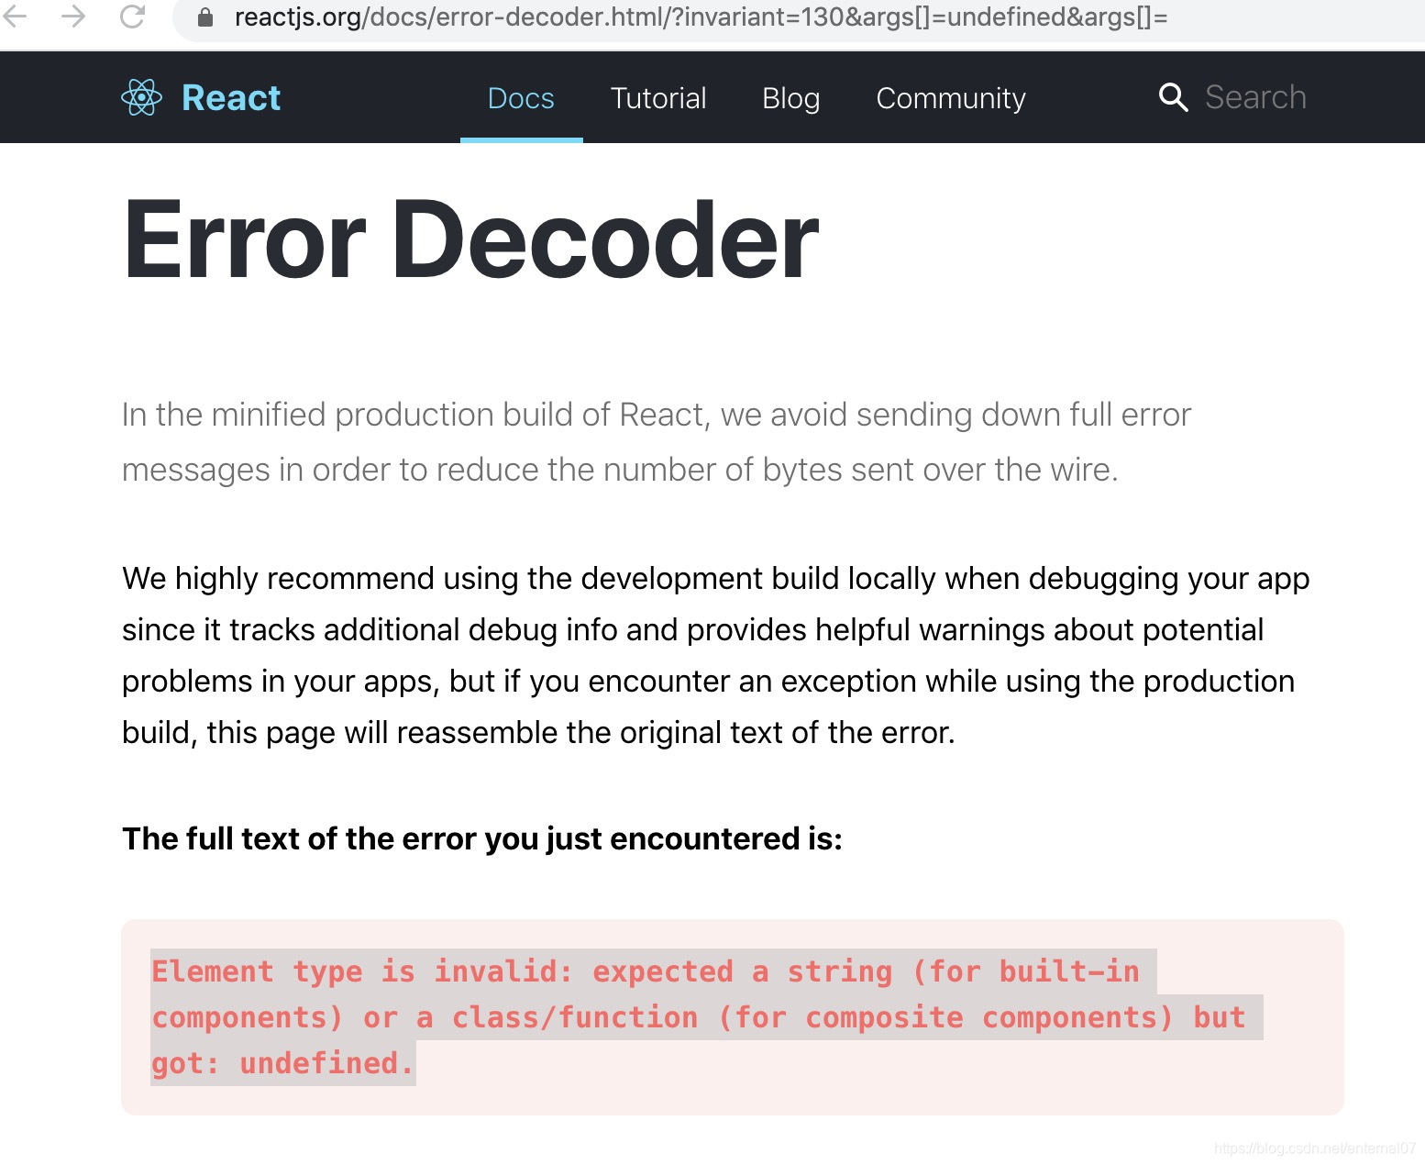Select the Docs navigation tab

[x=521, y=97]
